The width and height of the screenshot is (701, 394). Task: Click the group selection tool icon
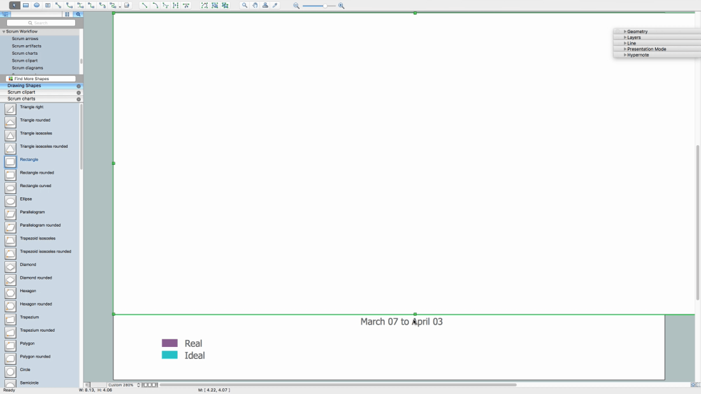[x=215, y=5]
